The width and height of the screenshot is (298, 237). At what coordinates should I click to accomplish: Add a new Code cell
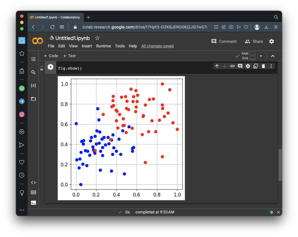51,56
